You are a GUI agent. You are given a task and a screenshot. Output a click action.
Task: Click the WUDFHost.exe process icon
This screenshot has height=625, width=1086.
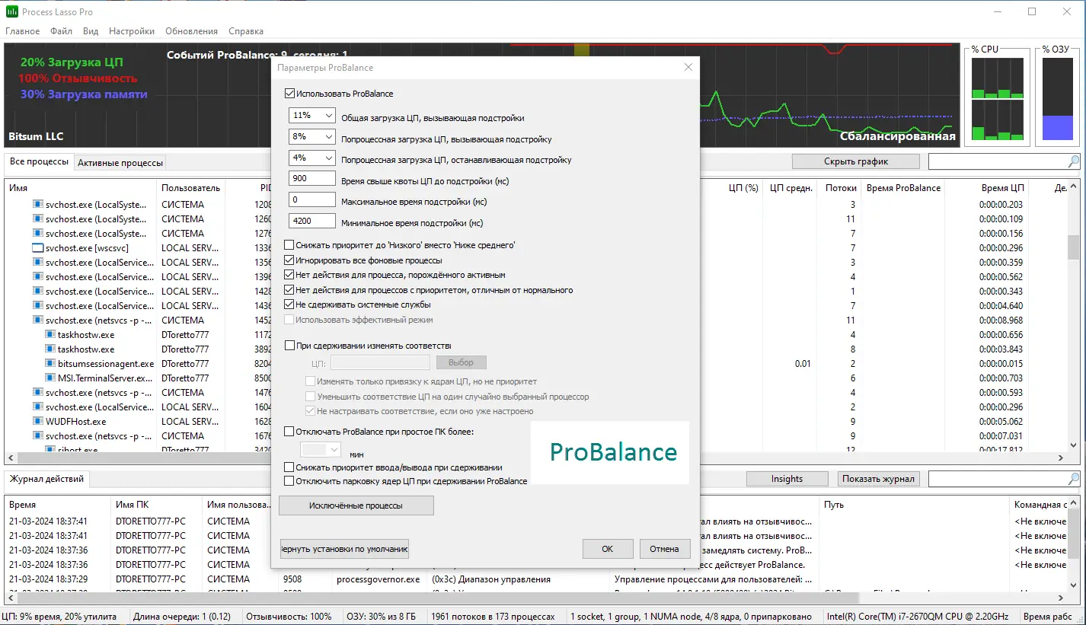click(38, 421)
